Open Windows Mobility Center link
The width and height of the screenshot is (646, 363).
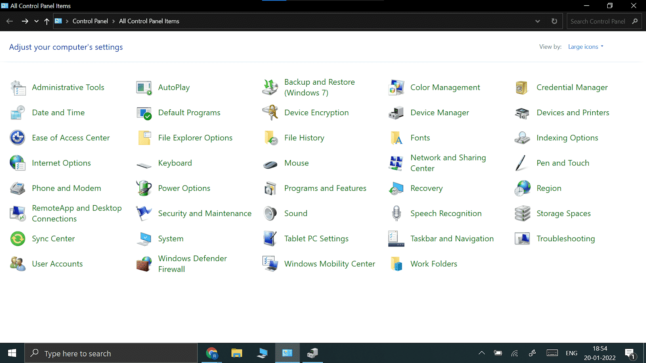(x=329, y=264)
